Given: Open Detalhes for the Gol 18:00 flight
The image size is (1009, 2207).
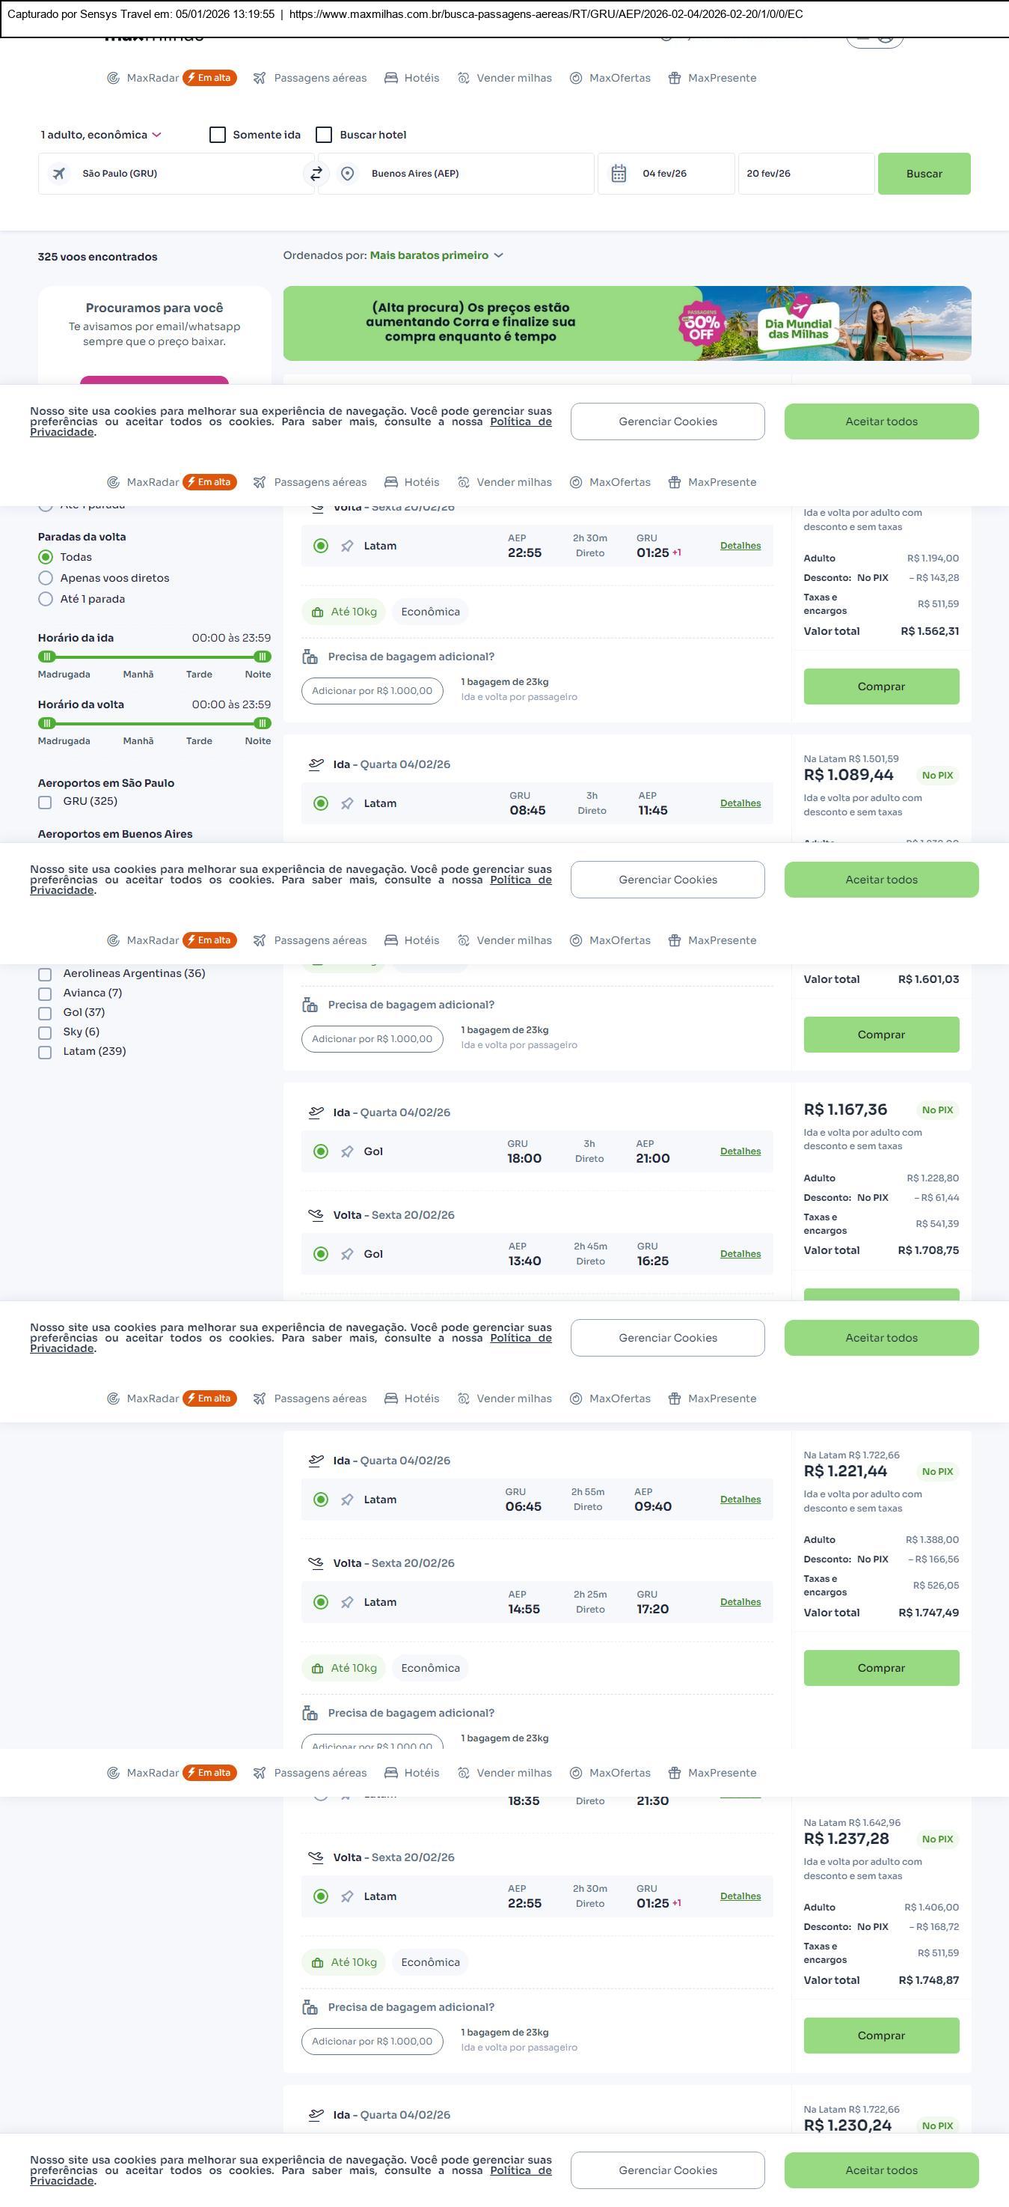Looking at the screenshot, I should [x=740, y=1151].
